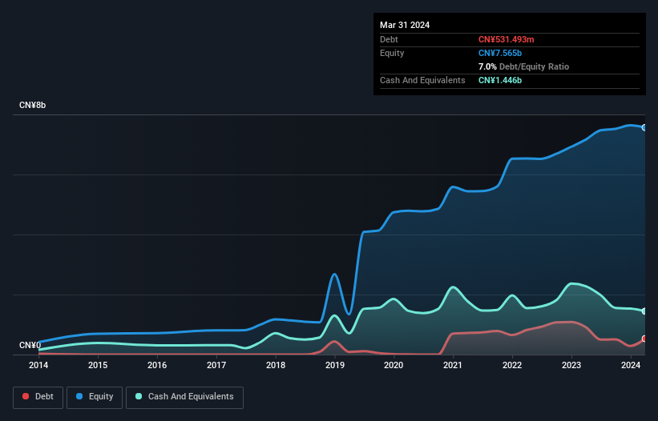Select the CN¥1.446b cash value

(x=501, y=80)
